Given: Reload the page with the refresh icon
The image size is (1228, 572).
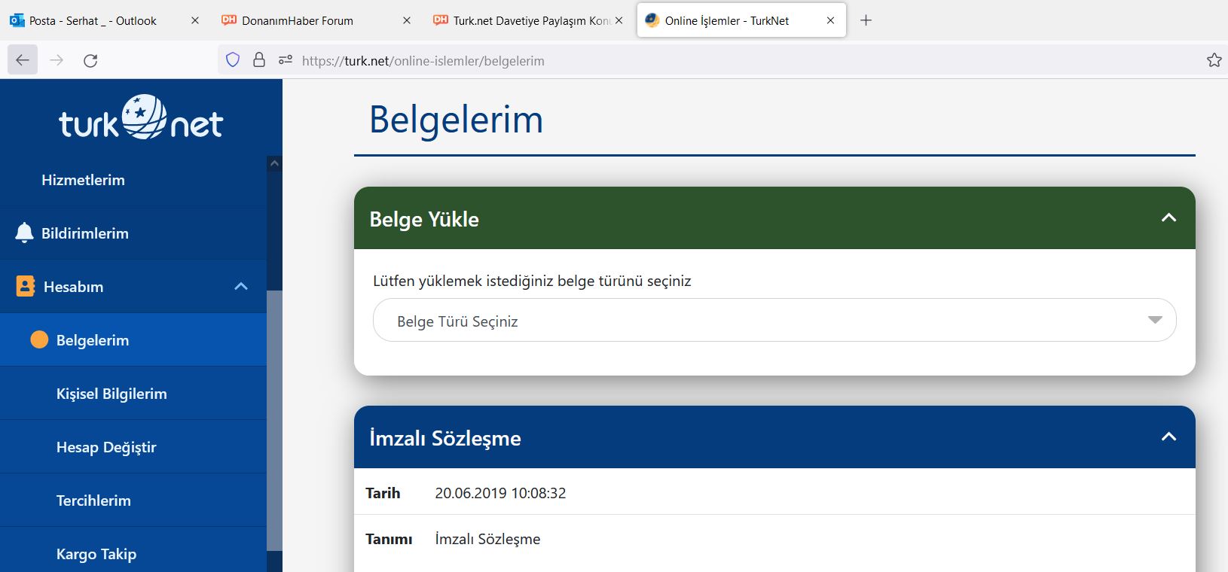Looking at the screenshot, I should pyautogui.click(x=90, y=60).
